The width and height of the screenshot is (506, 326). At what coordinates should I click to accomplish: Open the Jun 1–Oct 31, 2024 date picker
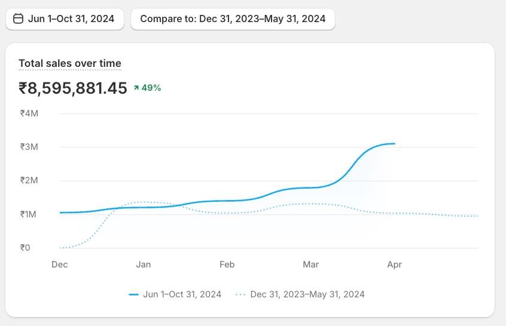click(x=65, y=19)
